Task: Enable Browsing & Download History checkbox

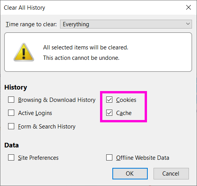Action: tap(11, 100)
